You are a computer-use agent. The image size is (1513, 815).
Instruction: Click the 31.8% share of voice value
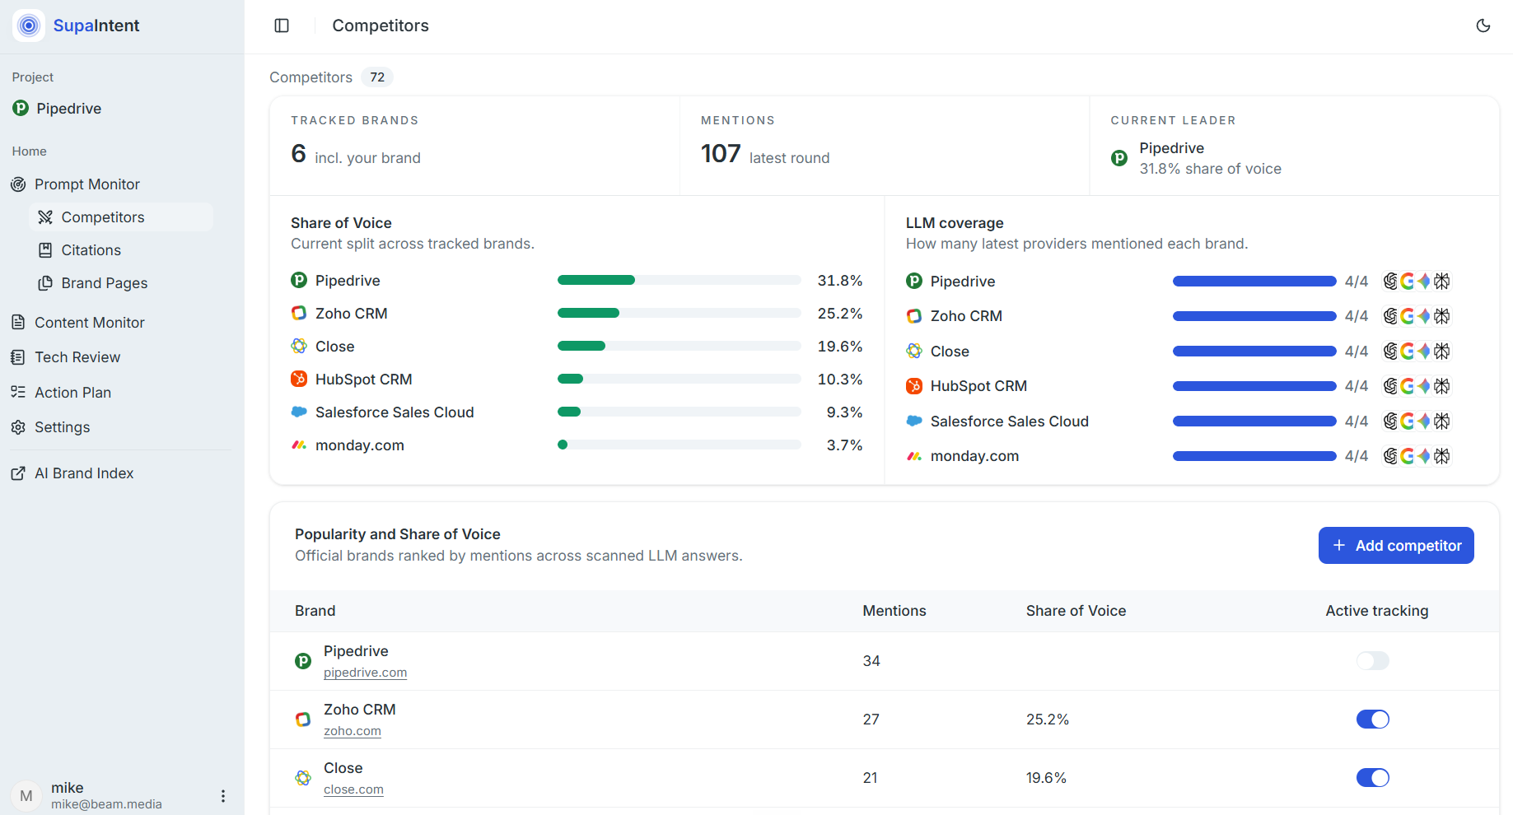point(840,281)
